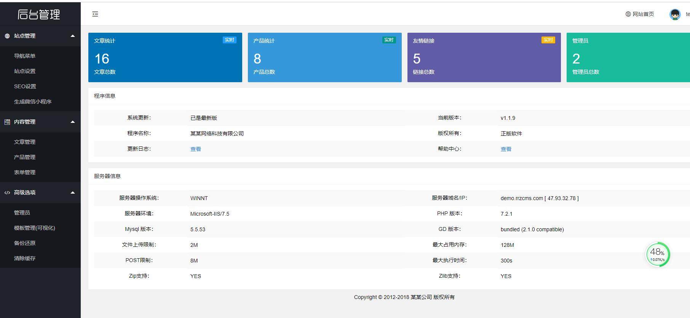Click the clipboard icon beside 内容管理
Viewport: 690px width, 318px height.
[7, 122]
